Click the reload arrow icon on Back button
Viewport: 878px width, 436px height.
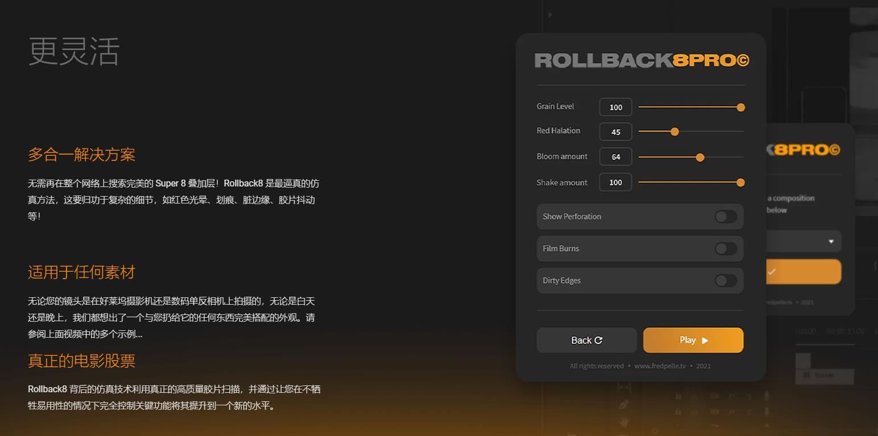pos(598,341)
